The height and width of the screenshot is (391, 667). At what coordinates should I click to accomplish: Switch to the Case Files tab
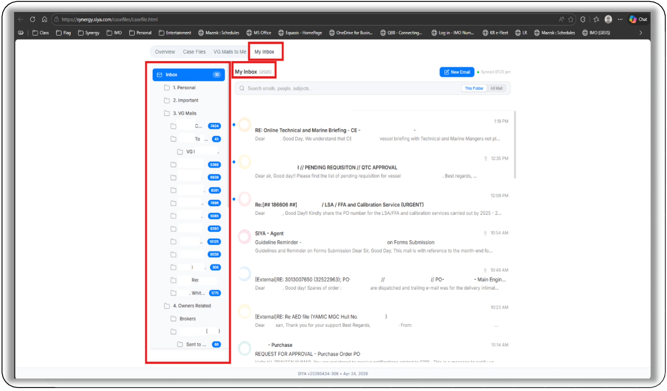pos(194,52)
